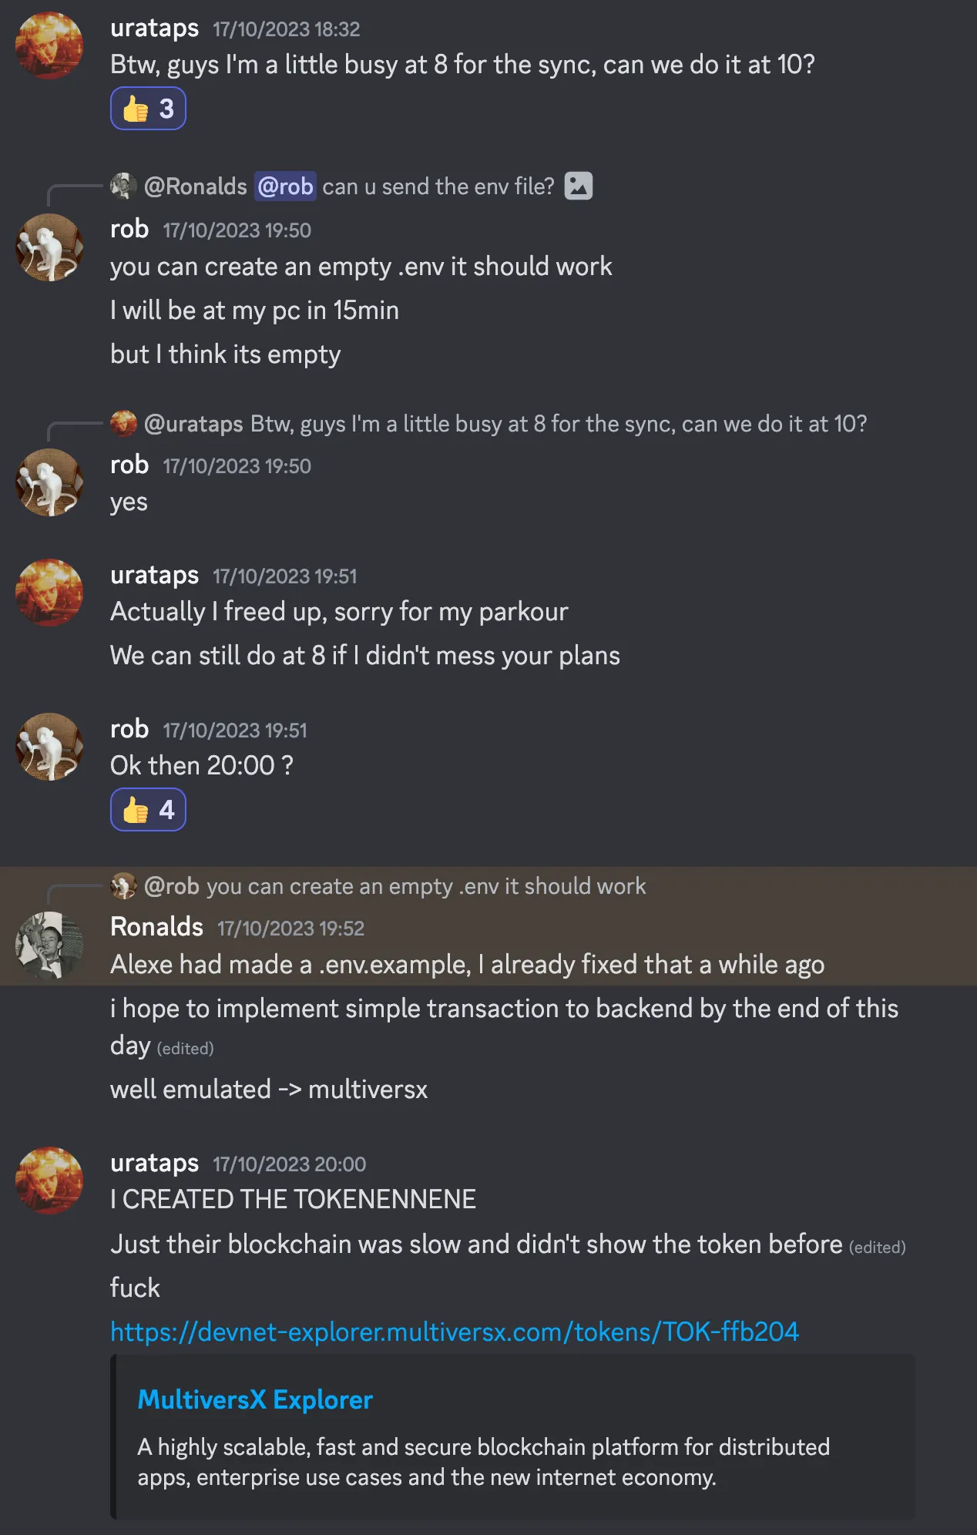The width and height of the screenshot is (977, 1535).
Task: Jump to replied message about empty .env
Action: [x=425, y=887]
